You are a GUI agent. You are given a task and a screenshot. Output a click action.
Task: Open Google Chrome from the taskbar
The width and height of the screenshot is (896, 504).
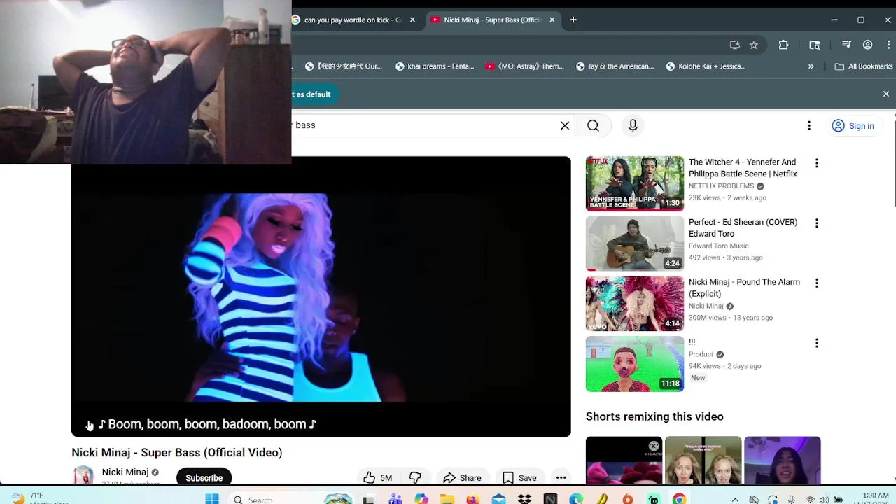pyautogui.click(x=679, y=499)
